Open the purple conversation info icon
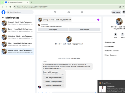This screenshot has height=93, width=125. pos(98,20)
